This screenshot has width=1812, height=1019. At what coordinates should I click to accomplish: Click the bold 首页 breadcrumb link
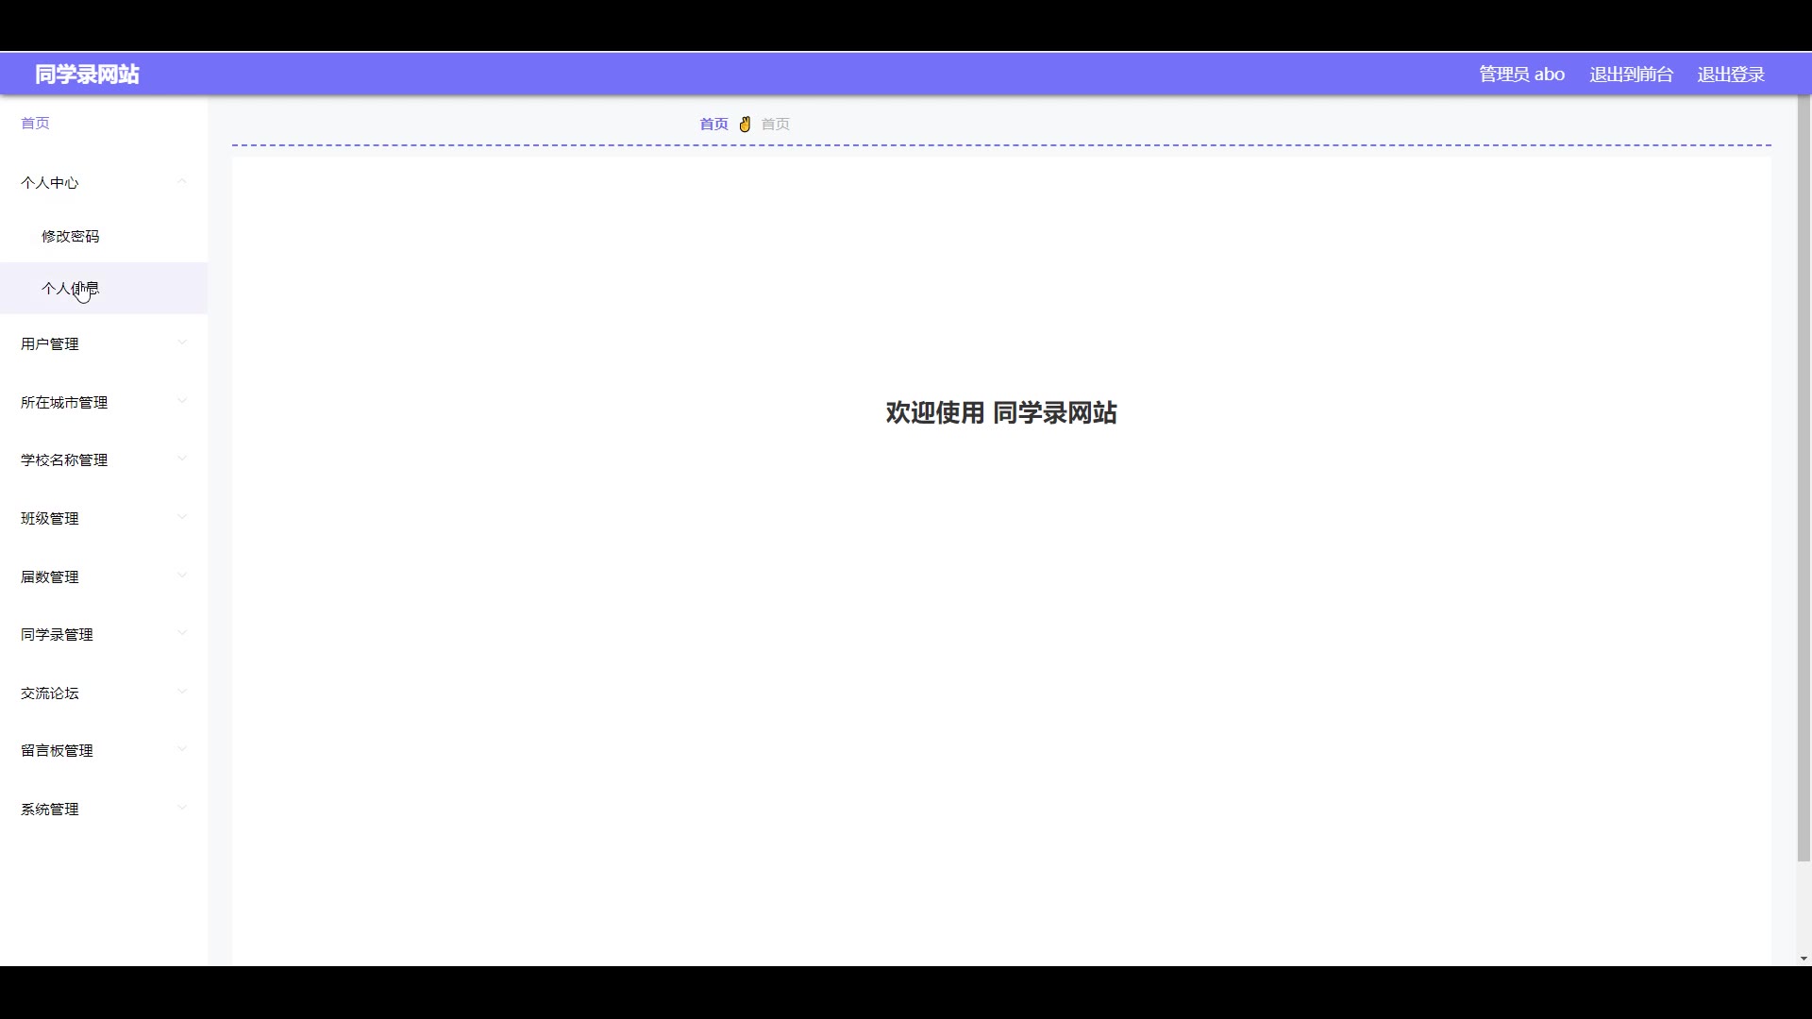point(713,124)
